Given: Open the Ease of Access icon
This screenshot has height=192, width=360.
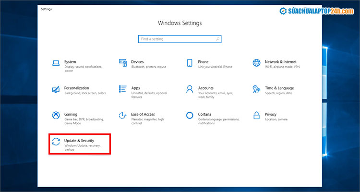Looking at the screenshot, I should (122, 116).
